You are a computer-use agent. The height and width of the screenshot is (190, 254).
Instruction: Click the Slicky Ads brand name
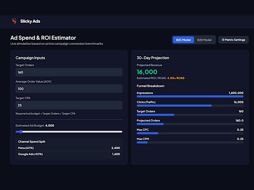point(30,21)
